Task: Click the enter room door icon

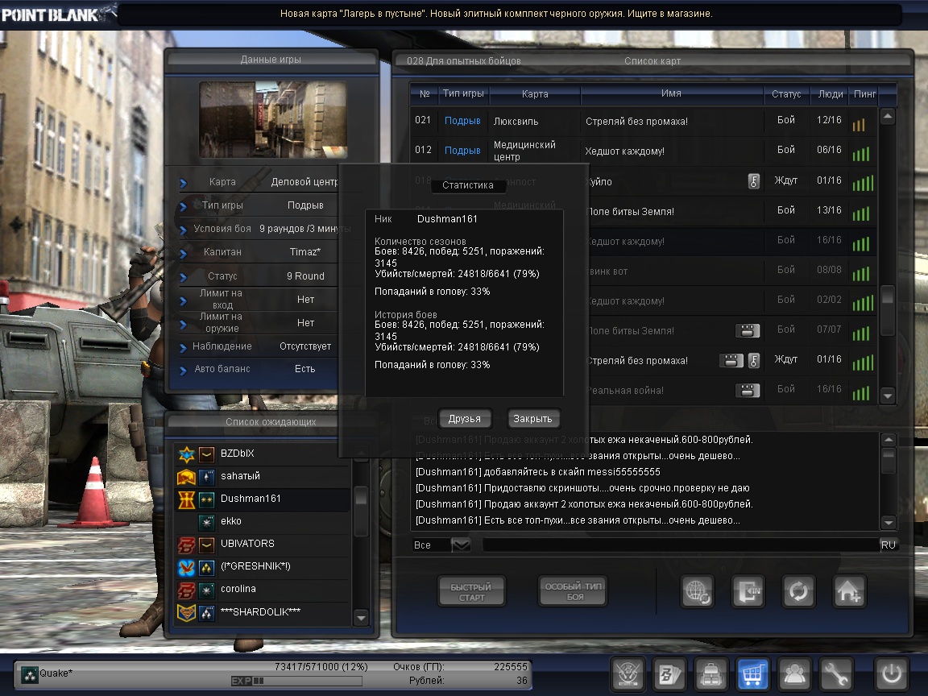Action: coord(747,591)
